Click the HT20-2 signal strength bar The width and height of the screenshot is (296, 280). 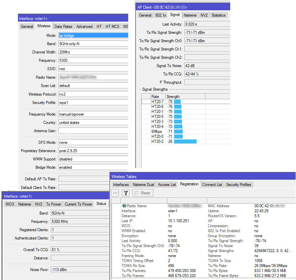pyautogui.click(x=185, y=141)
